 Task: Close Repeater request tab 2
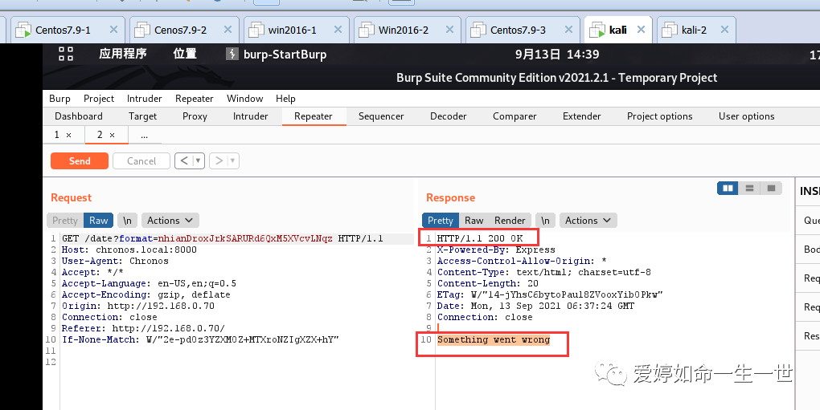[x=112, y=135]
